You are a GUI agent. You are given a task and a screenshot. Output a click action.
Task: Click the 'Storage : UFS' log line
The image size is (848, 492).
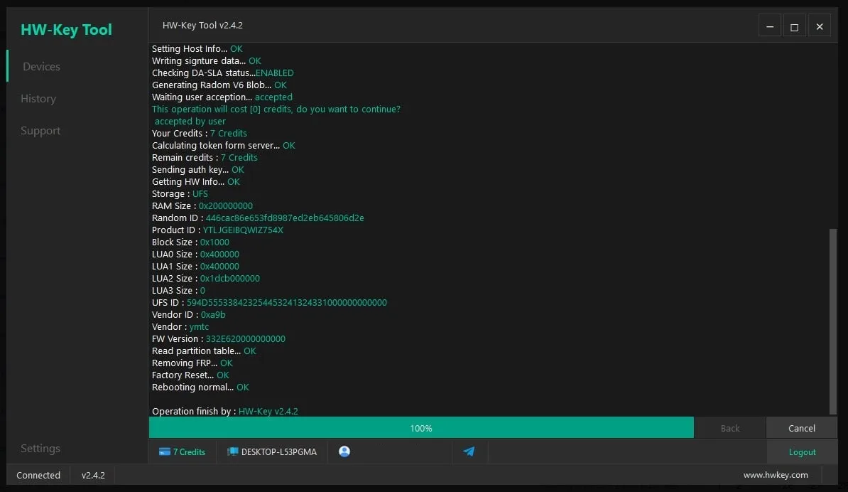pyautogui.click(x=180, y=194)
